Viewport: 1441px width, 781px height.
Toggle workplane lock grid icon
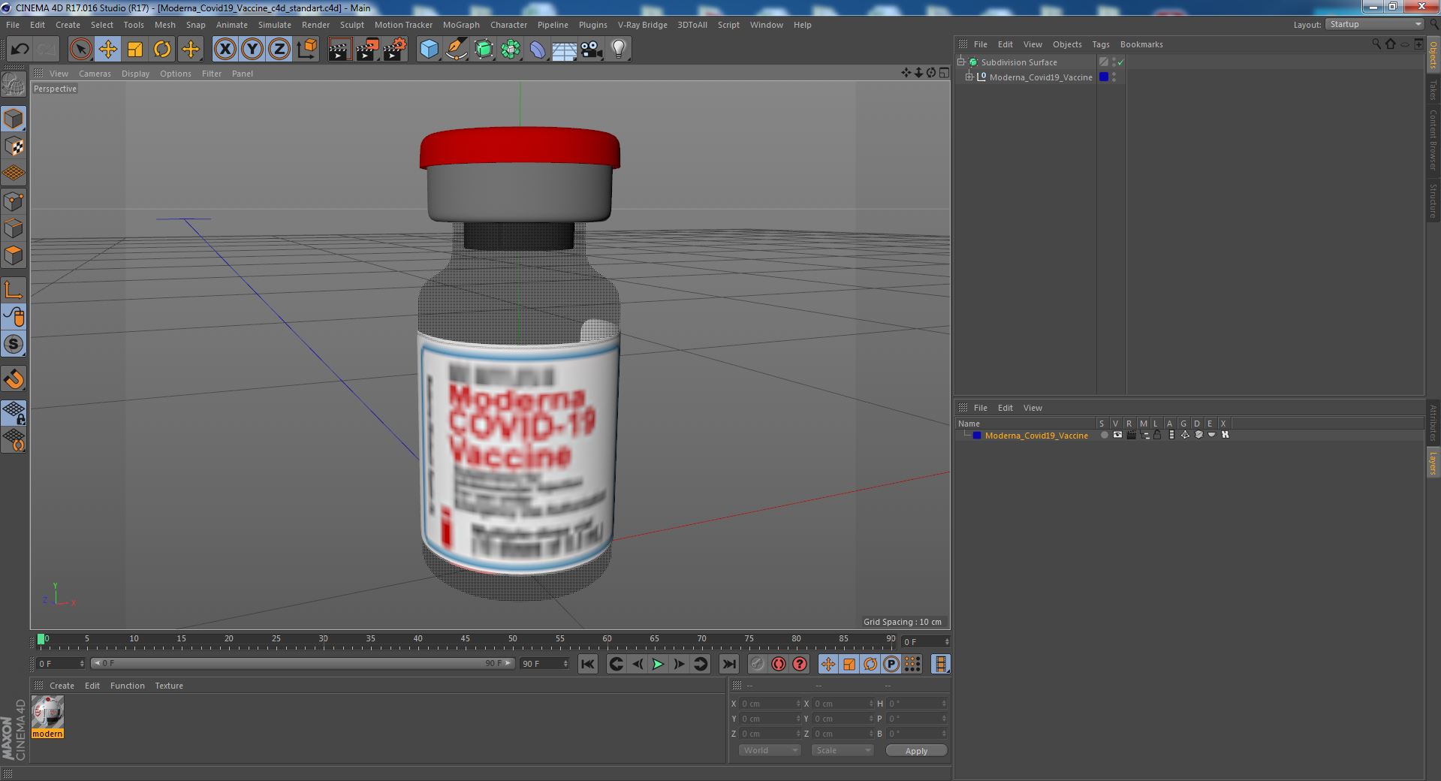[x=14, y=412]
